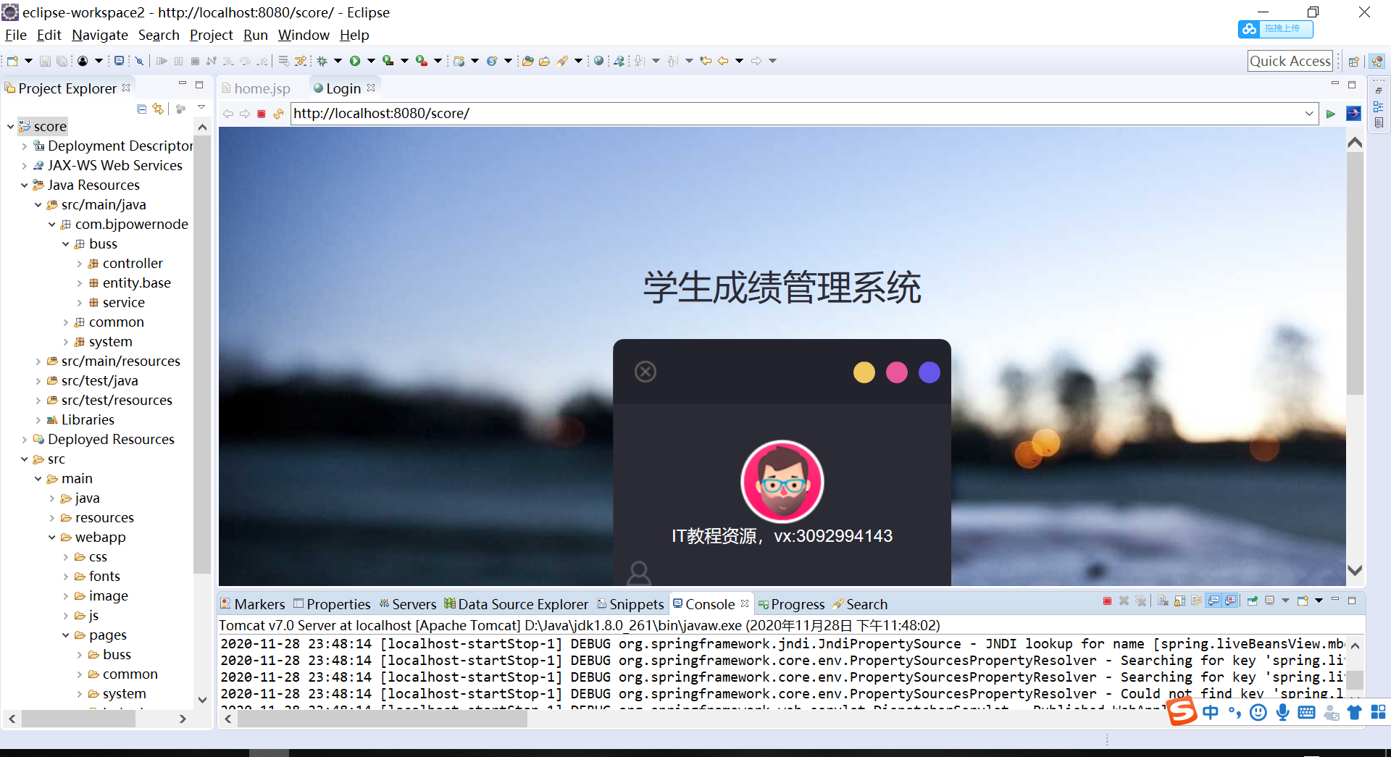1391x757 pixels.
Task: Click the green Run button in toolbar
Action: tap(355, 61)
